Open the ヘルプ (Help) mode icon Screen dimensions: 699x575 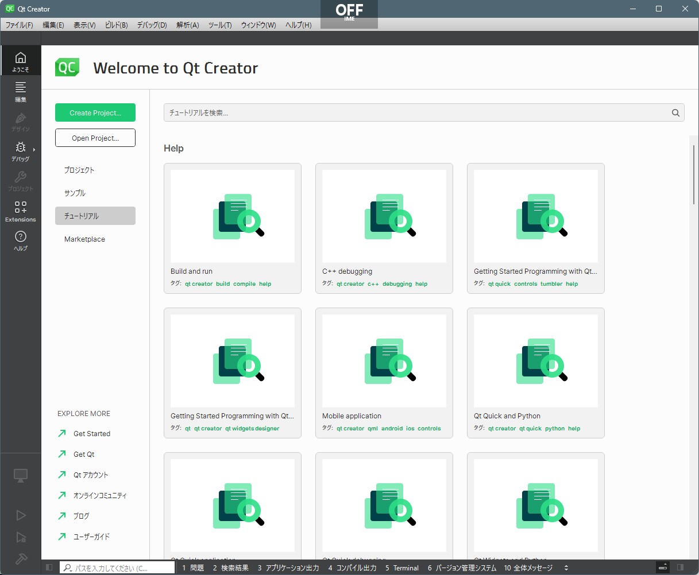(x=21, y=240)
